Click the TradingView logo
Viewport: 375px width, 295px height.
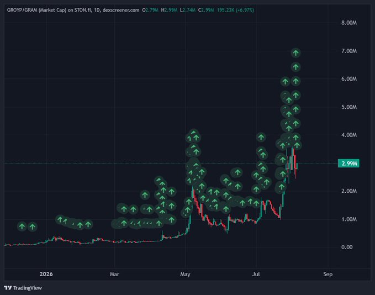(23, 288)
